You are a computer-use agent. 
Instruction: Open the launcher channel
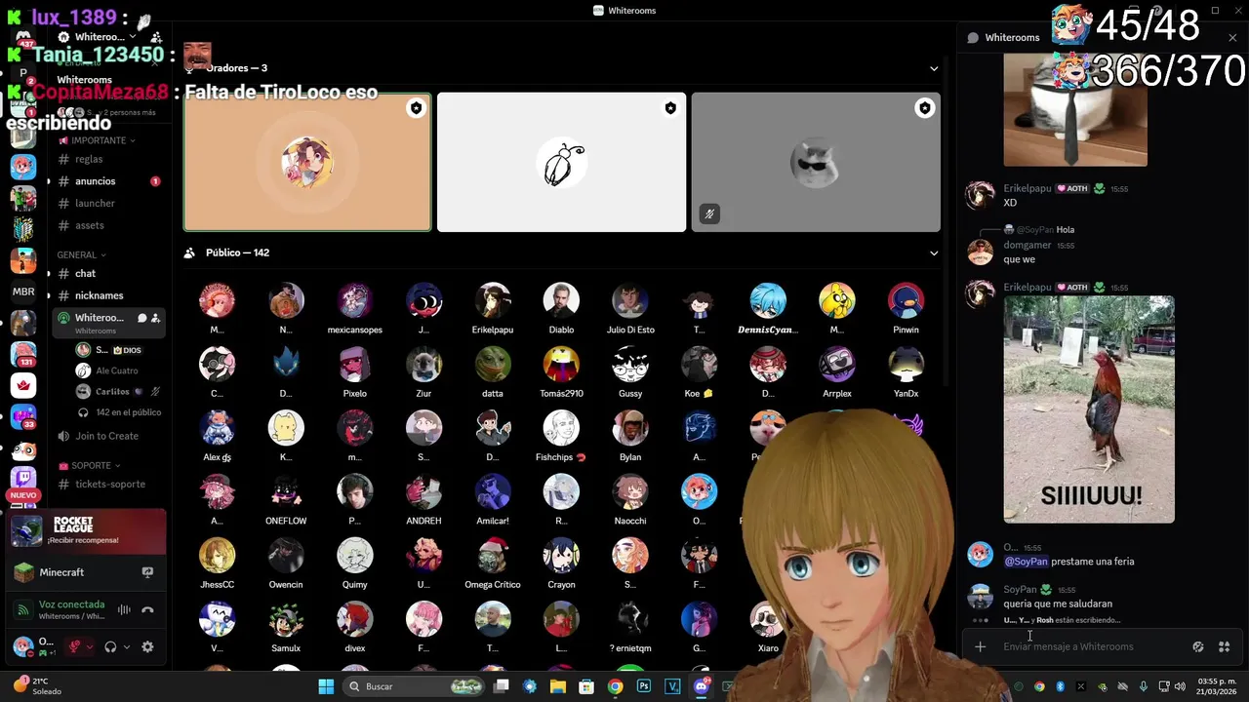[95, 203]
